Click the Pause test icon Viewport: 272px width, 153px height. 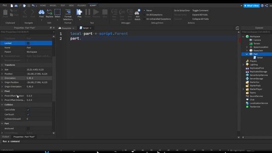click(x=88, y=12)
